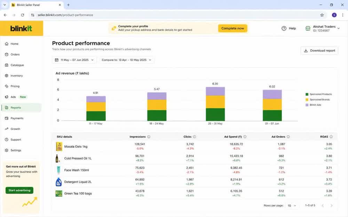Open the browser profile avatar
This screenshot has height=217, width=348.
[x=334, y=15]
